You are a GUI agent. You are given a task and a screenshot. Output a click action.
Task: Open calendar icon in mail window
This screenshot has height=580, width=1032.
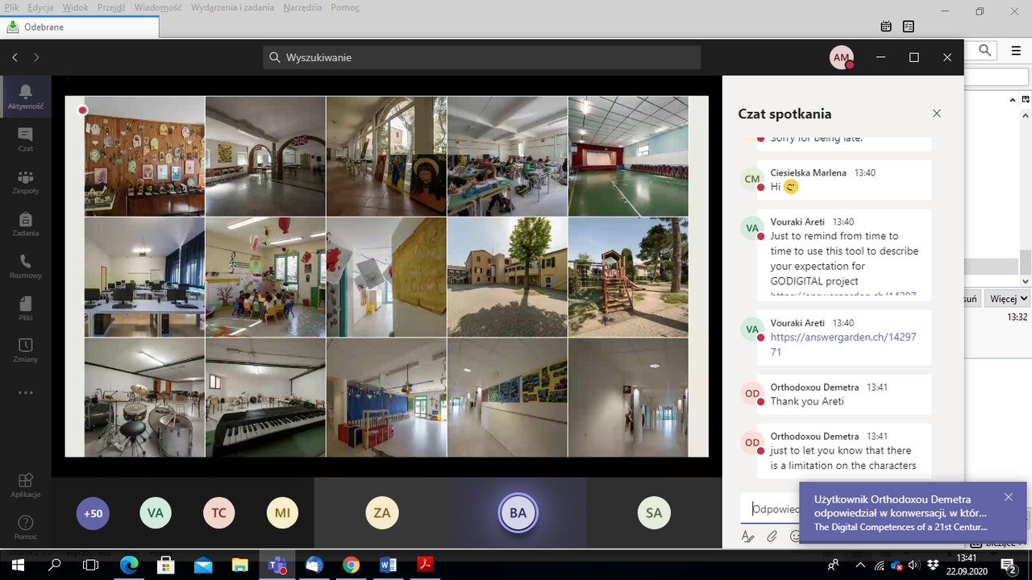[x=886, y=27]
